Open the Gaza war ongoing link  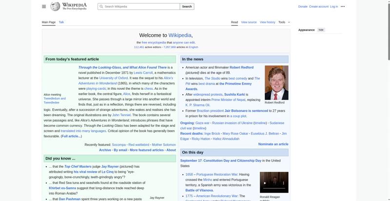click(x=203, y=123)
